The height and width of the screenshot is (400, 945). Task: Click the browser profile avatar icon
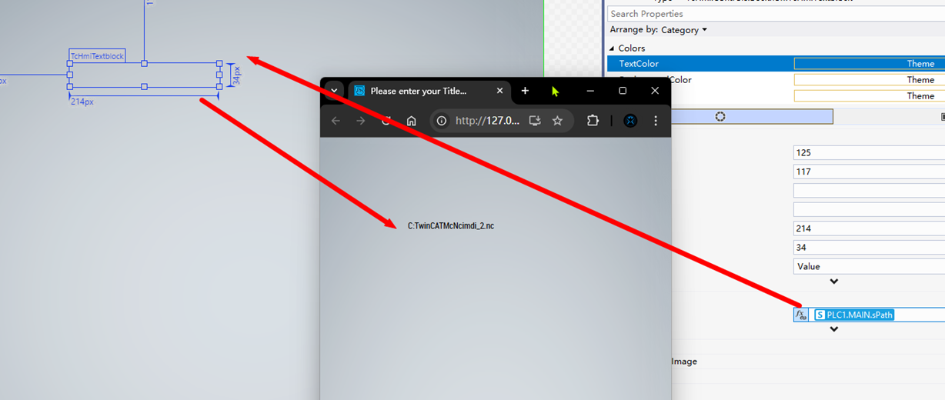(x=630, y=121)
